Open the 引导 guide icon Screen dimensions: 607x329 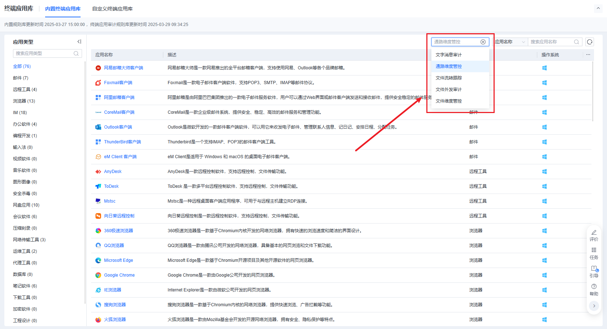coord(594,272)
